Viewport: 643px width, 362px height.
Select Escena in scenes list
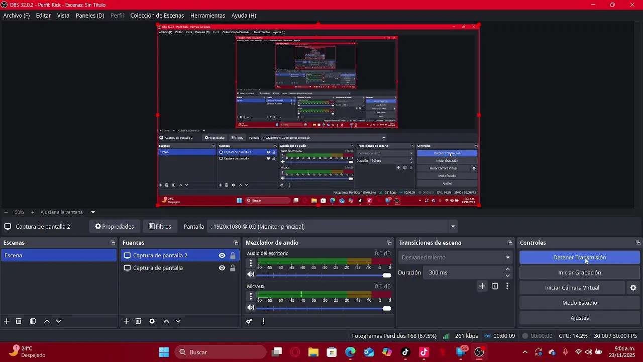click(59, 255)
